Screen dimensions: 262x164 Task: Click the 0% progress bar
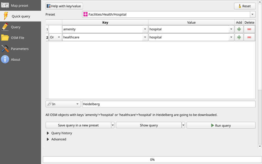[x=152, y=159]
